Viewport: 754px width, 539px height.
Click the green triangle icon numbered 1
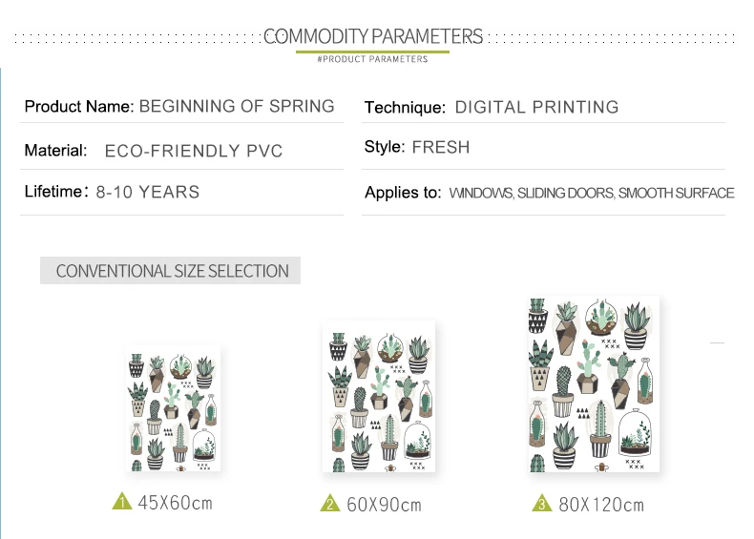pos(122,501)
